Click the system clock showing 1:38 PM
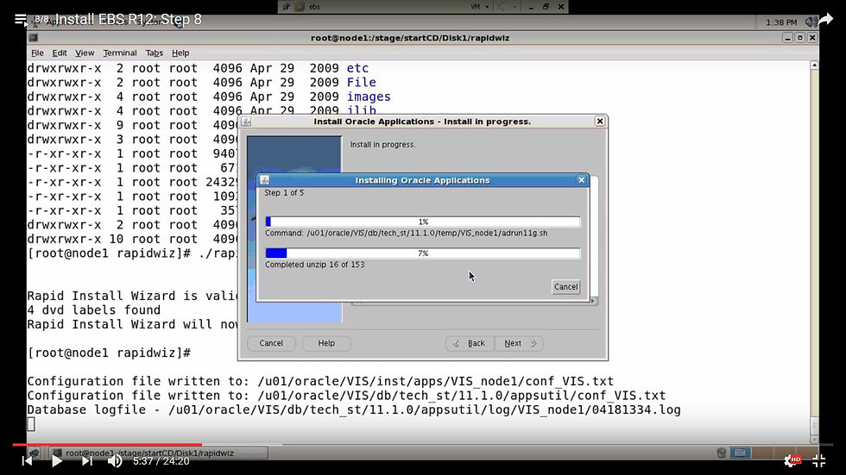 (x=781, y=22)
